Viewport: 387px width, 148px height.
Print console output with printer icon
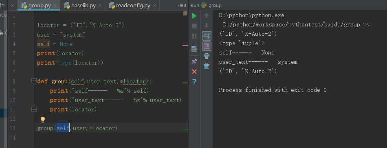207,56
